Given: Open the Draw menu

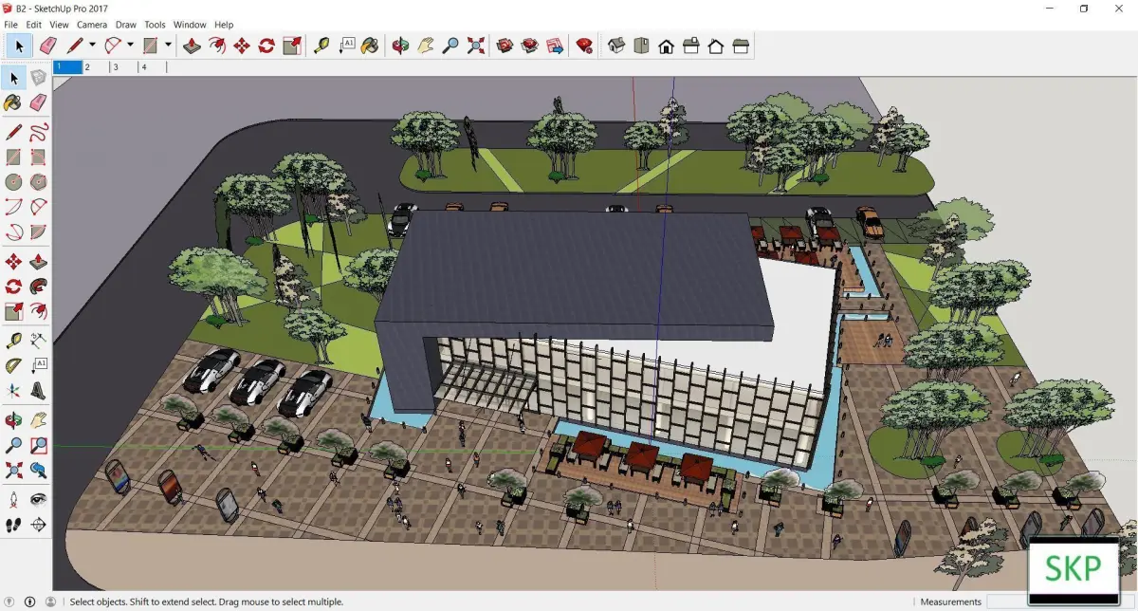Looking at the screenshot, I should (126, 25).
